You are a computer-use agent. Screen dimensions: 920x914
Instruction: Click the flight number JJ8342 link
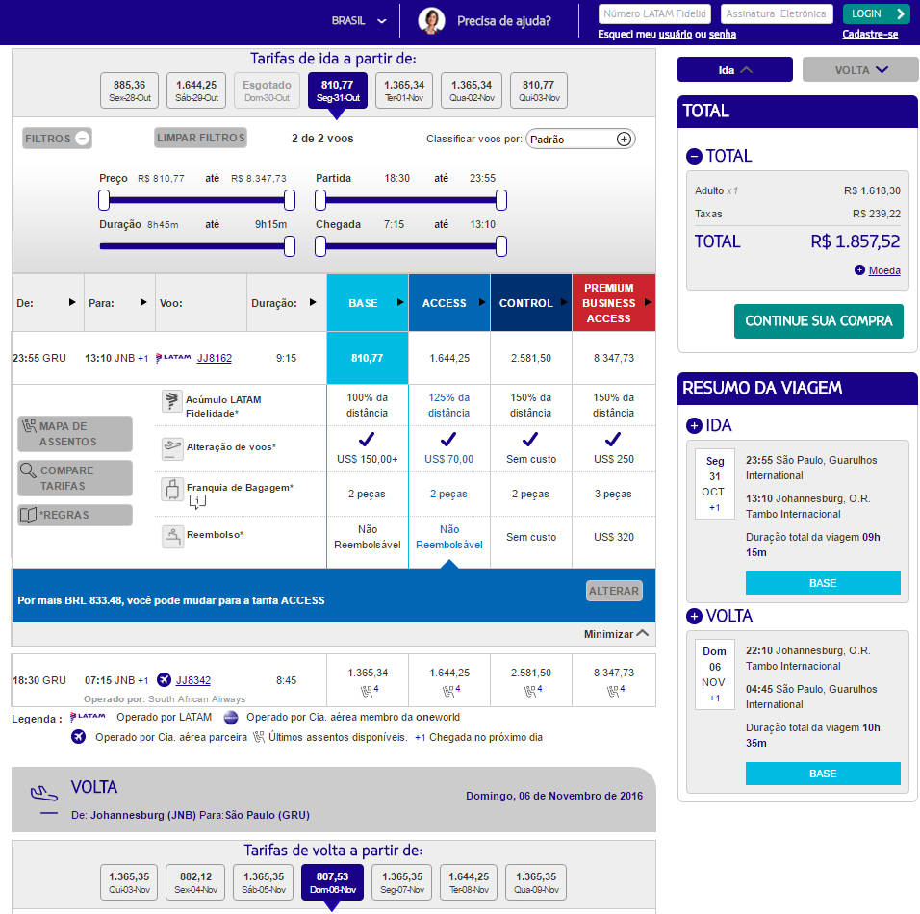193,680
